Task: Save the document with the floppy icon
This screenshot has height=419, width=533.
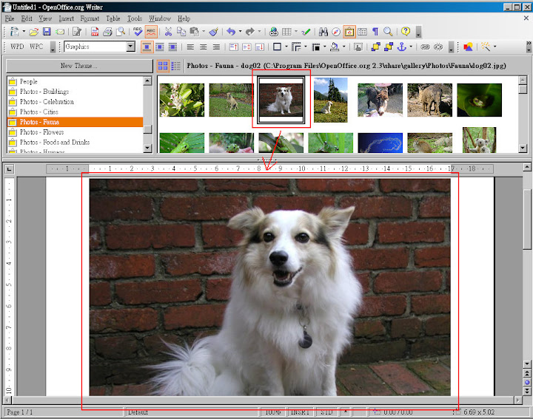Action: (x=47, y=32)
